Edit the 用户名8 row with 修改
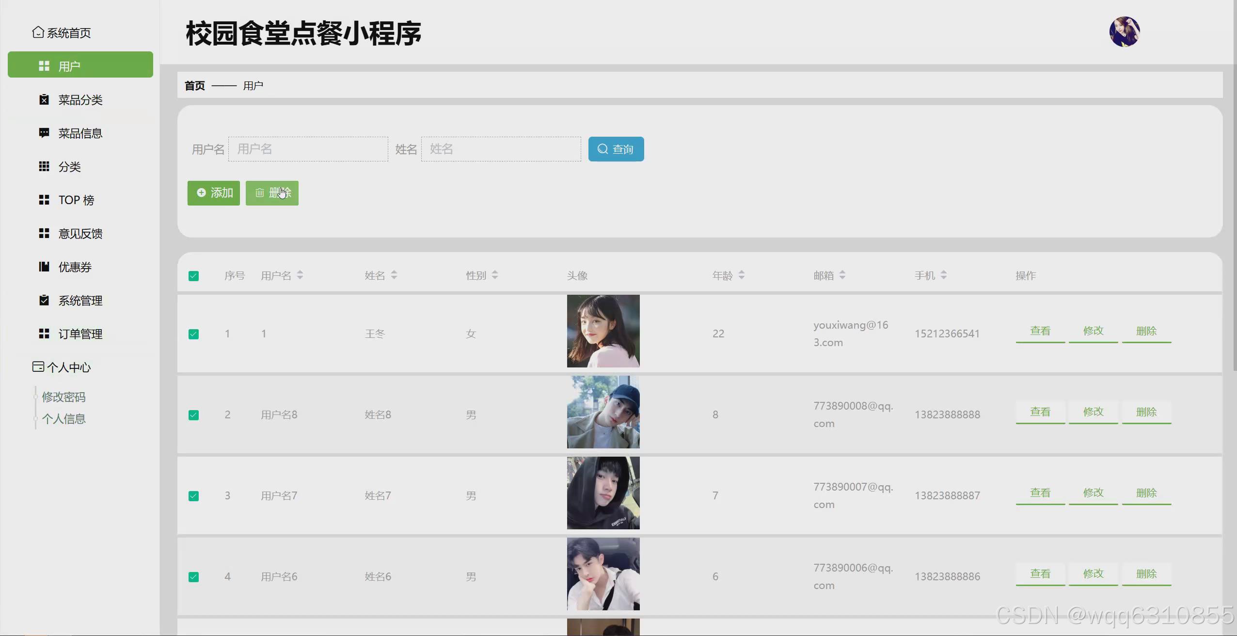 [x=1093, y=412]
